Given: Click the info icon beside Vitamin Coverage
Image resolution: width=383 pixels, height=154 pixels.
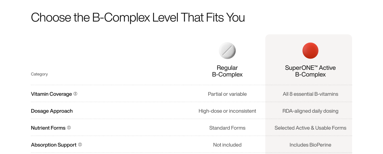Looking at the screenshot, I should (75, 94).
